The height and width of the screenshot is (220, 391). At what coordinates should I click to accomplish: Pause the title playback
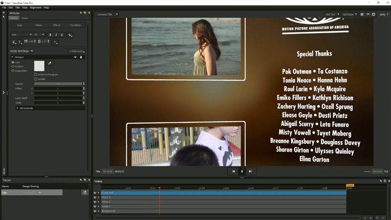coord(242,172)
